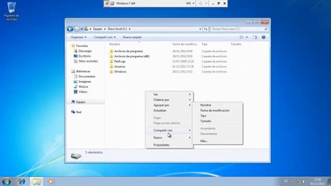Click the refresh button beside address bar
This screenshot has height=186, width=331.
[x=206, y=29]
